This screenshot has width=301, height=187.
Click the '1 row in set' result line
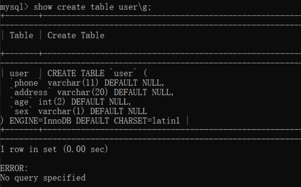click(x=54, y=149)
